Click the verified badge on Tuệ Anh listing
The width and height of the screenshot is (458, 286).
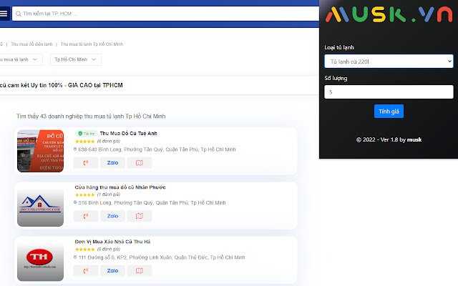click(x=87, y=134)
